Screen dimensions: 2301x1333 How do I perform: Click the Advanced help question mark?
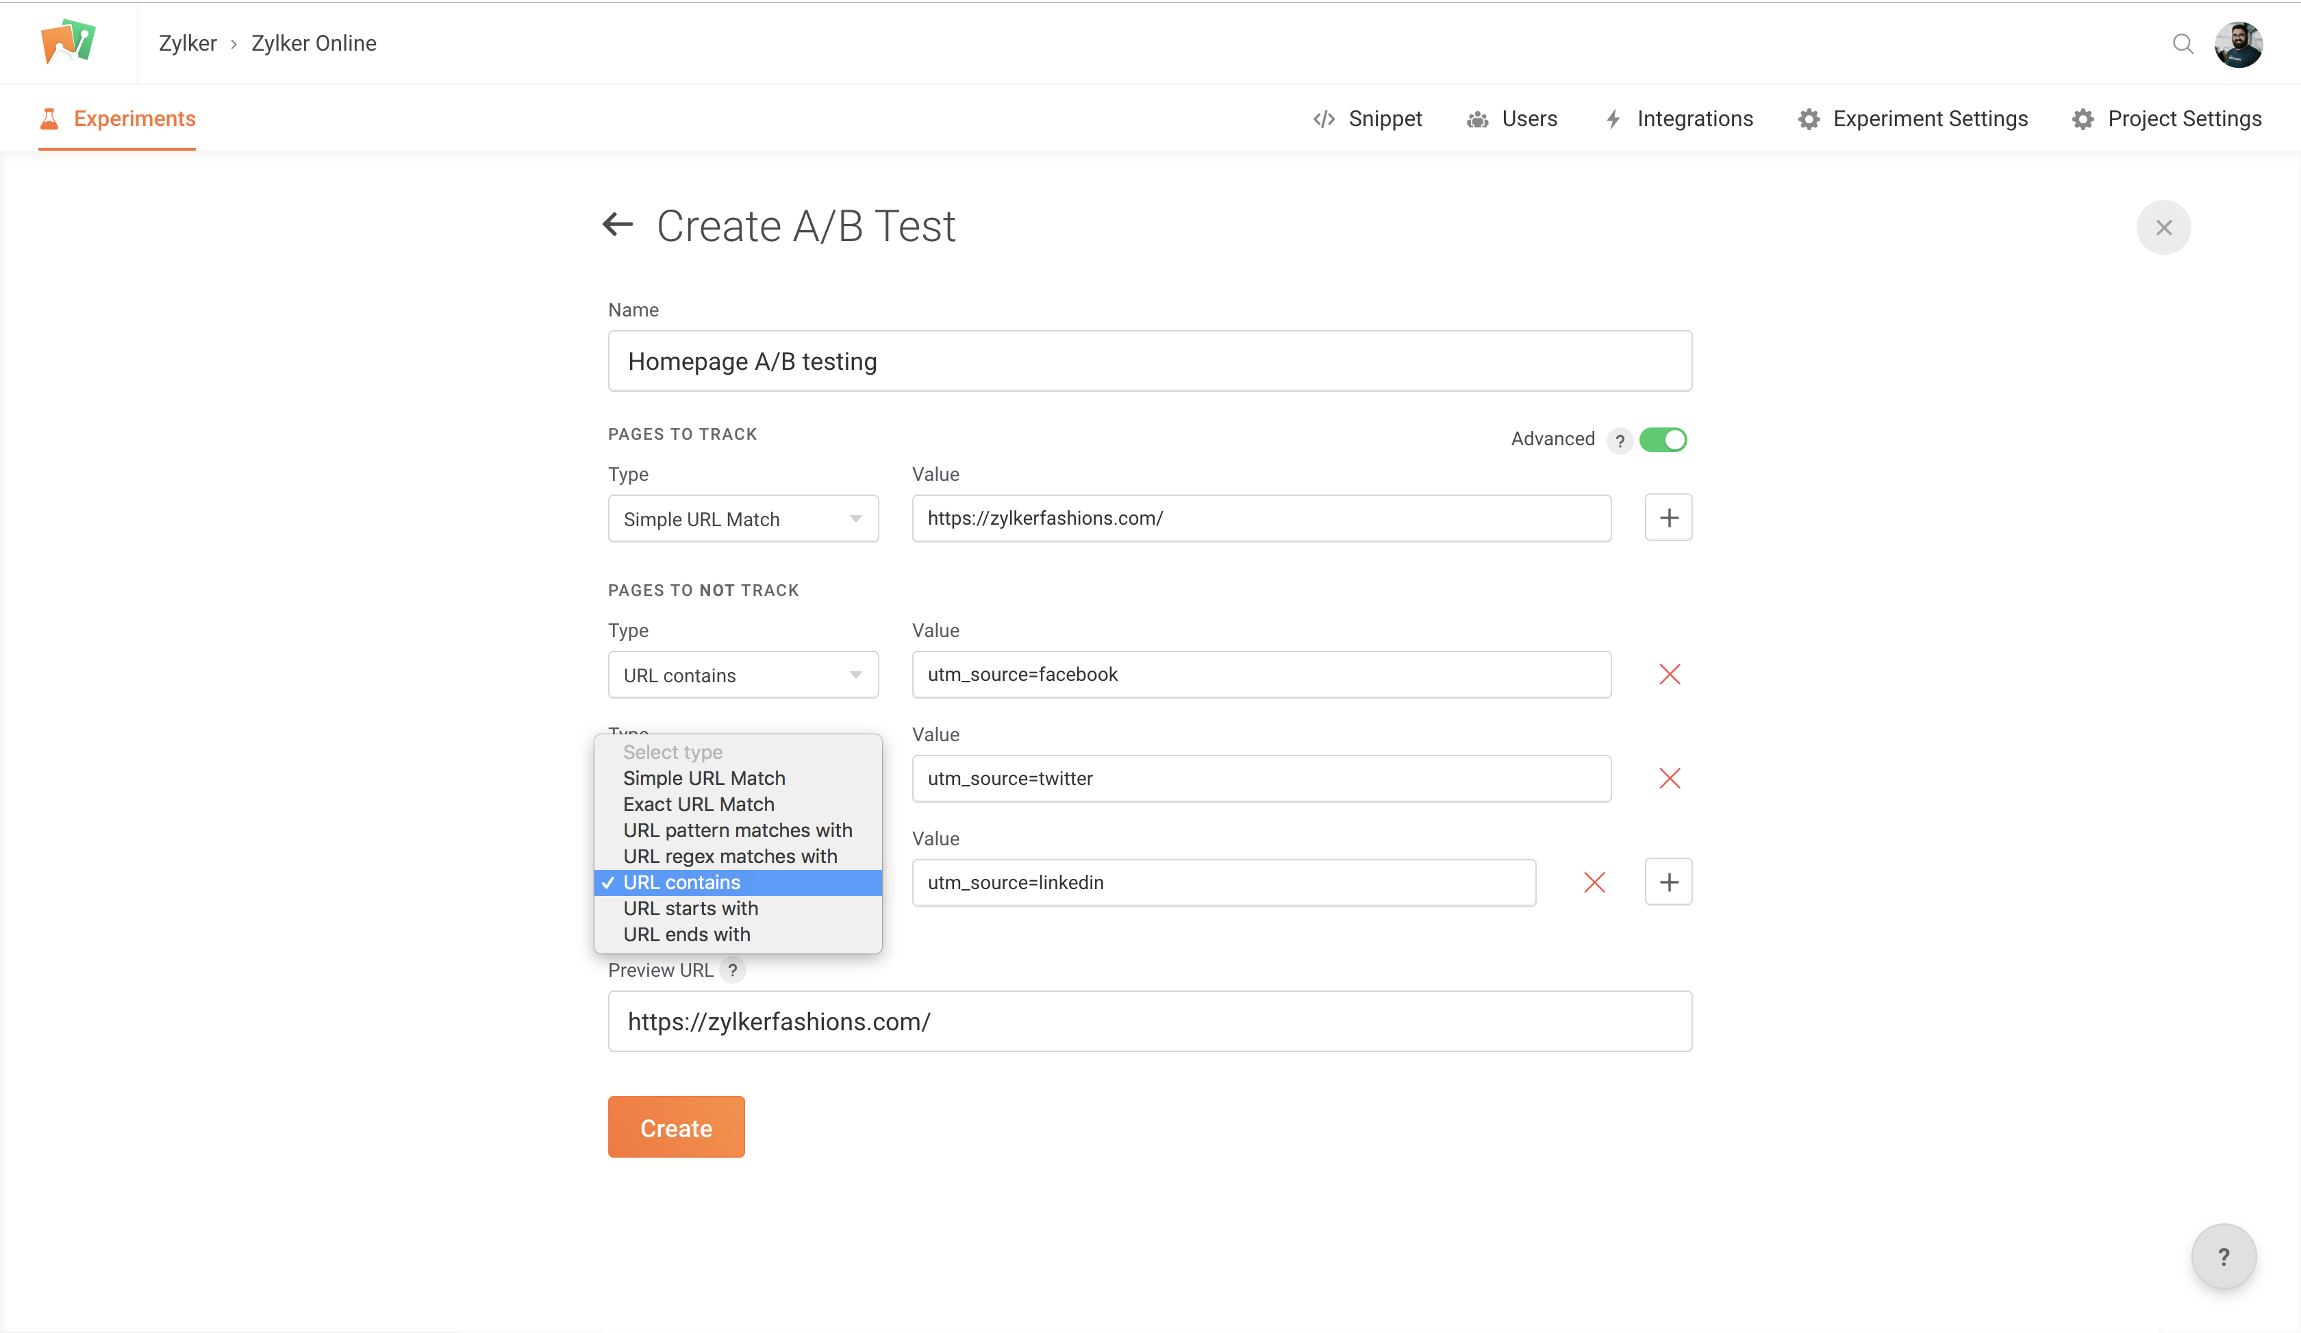pyautogui.click(x=1619, y=441)
